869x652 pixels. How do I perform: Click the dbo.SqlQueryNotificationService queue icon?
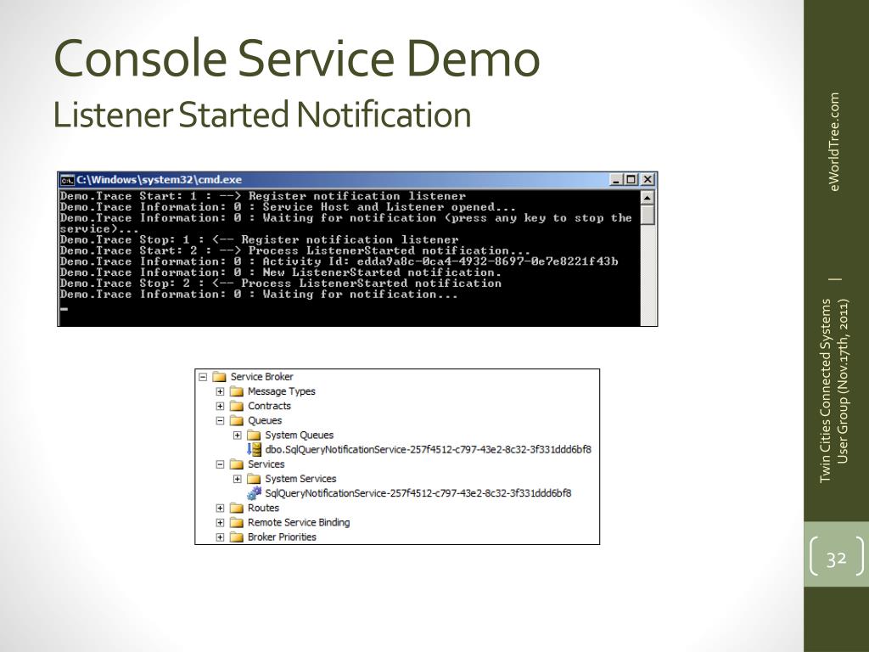click(255, 450)
